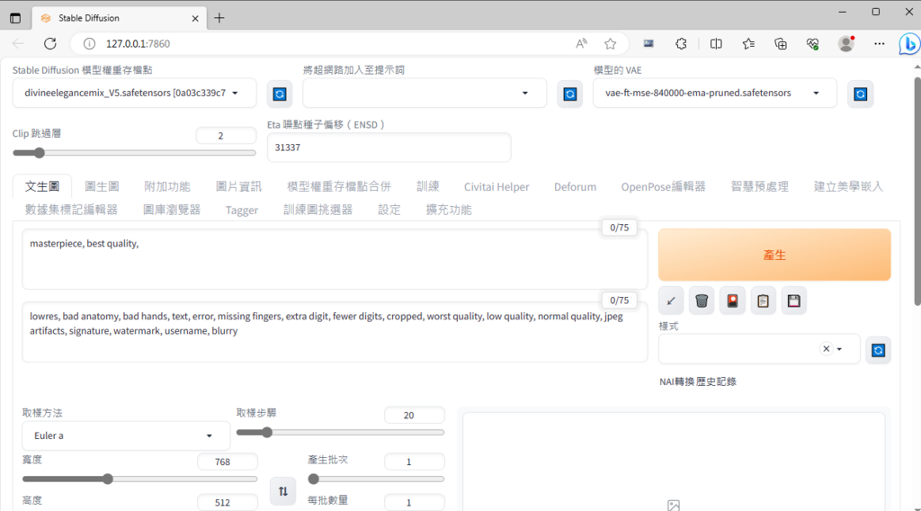Open browser Collections icon
Viewport: 921px width, 511px height.
click(x=781, y=43)
